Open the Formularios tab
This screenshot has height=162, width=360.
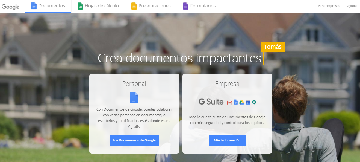199,6
